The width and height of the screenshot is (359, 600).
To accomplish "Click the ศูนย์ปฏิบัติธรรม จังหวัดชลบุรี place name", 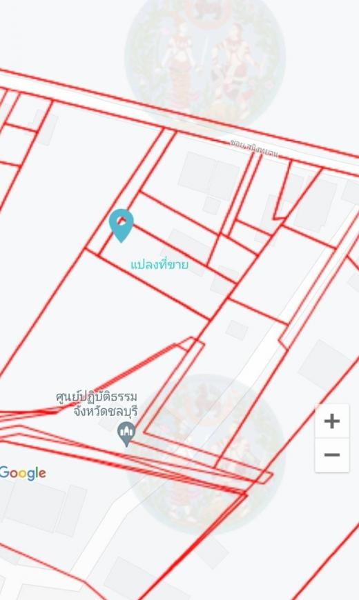I will [x=97, y=404].
